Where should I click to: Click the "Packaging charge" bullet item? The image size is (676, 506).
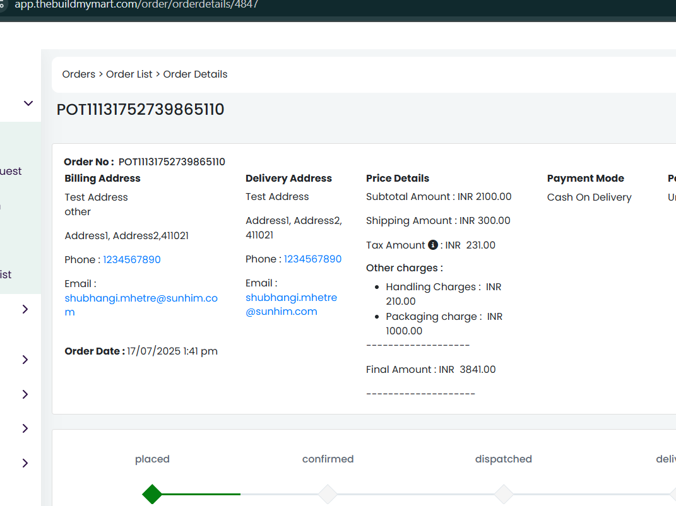point(444,324)
